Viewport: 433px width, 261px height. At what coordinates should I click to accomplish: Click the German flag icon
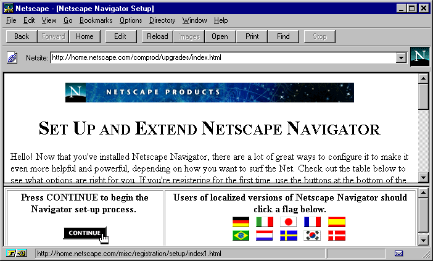241,222
